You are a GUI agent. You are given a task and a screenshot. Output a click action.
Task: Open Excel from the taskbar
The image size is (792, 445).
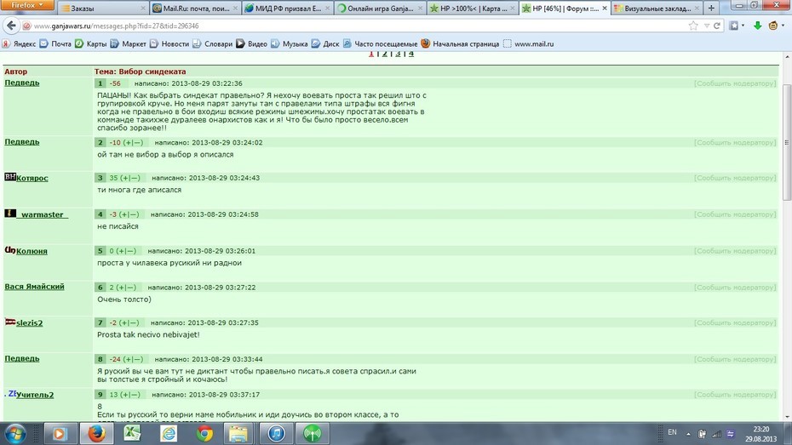(132, 434)
